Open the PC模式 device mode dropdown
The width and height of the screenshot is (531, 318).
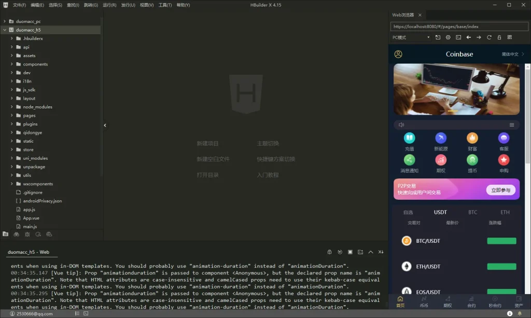[411, 37]
